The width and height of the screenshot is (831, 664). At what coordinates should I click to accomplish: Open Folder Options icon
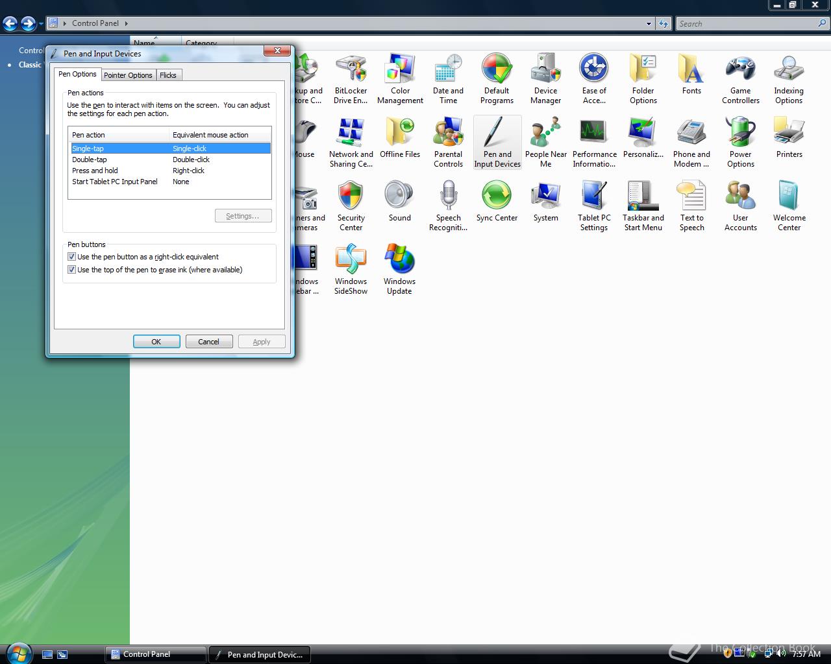coord(643,79)
